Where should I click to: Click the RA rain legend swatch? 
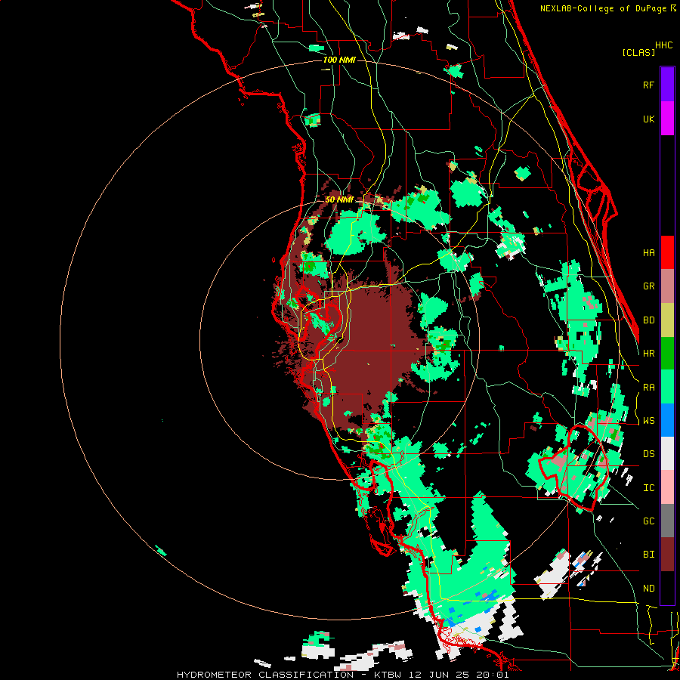667,387
